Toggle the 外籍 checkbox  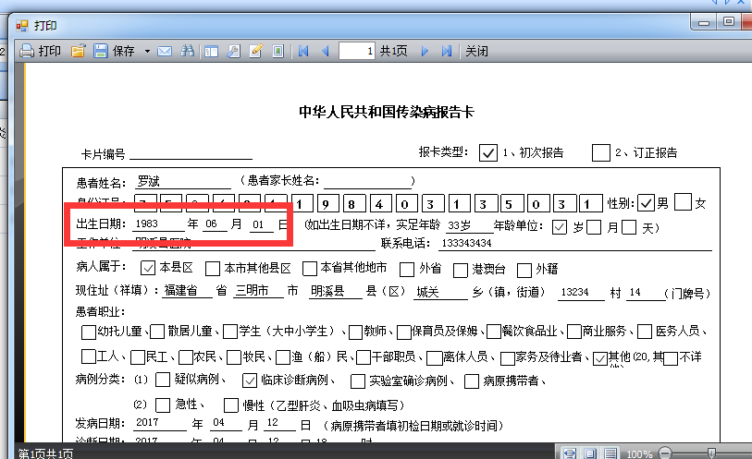point(524,270)
